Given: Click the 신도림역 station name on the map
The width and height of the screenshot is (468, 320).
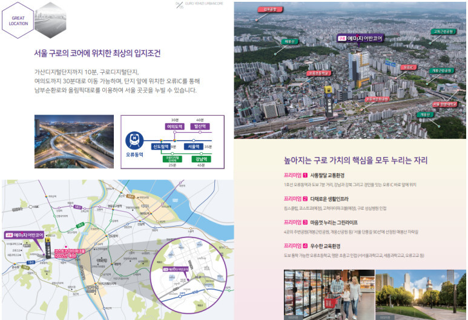Looking at the screenshot, I should 113,236.
